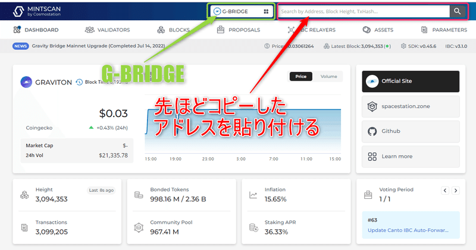476x250 pixels.
Task: Click the Inflation chart icon
Action: coord(253,195)
